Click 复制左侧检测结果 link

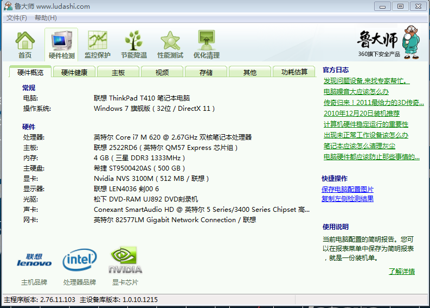tap(348, 199)
